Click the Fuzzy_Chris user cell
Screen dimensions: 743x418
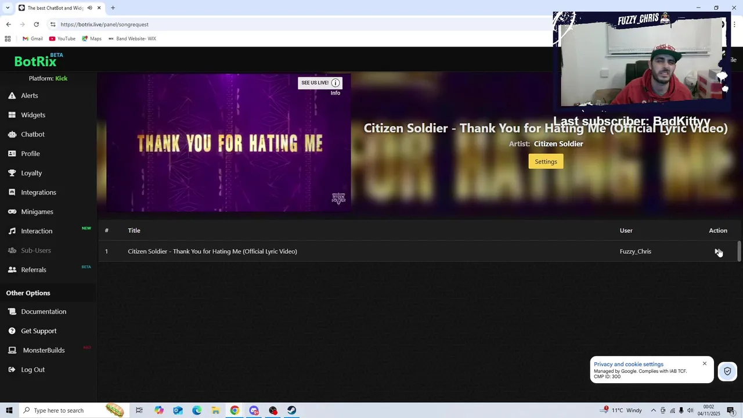coord(636,251)
